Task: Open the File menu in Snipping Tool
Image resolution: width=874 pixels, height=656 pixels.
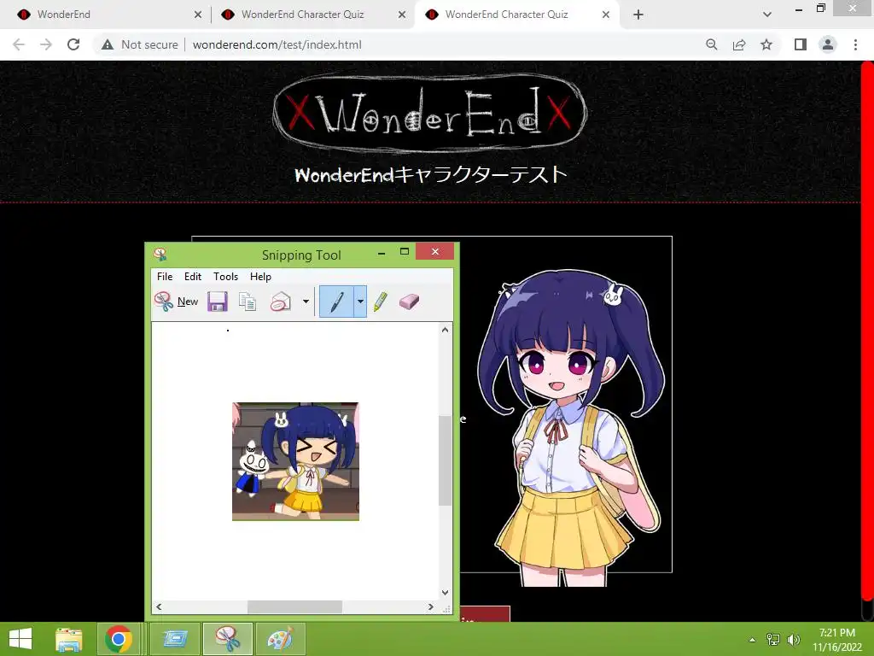Action: pos(165,277)
